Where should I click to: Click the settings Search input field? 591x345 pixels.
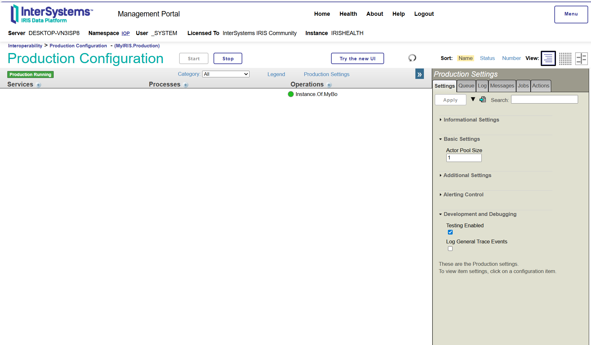point(544,99)
